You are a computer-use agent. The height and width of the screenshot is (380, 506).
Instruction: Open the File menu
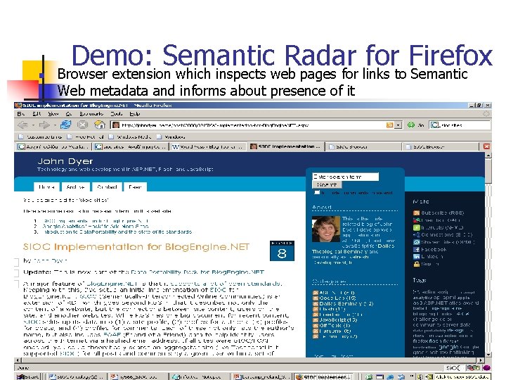(x=21, y=114)
